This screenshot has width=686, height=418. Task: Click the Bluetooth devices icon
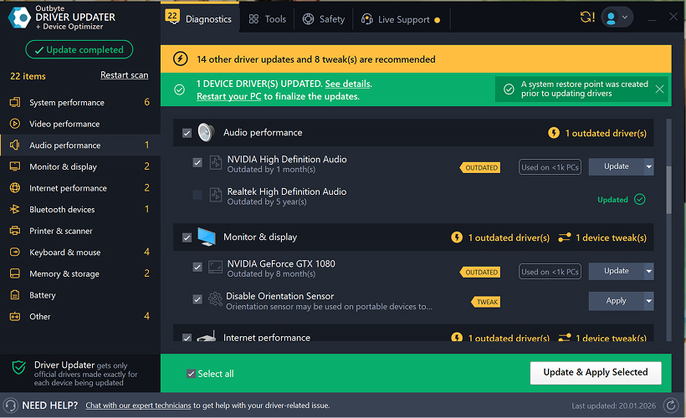tap(14, 210)
